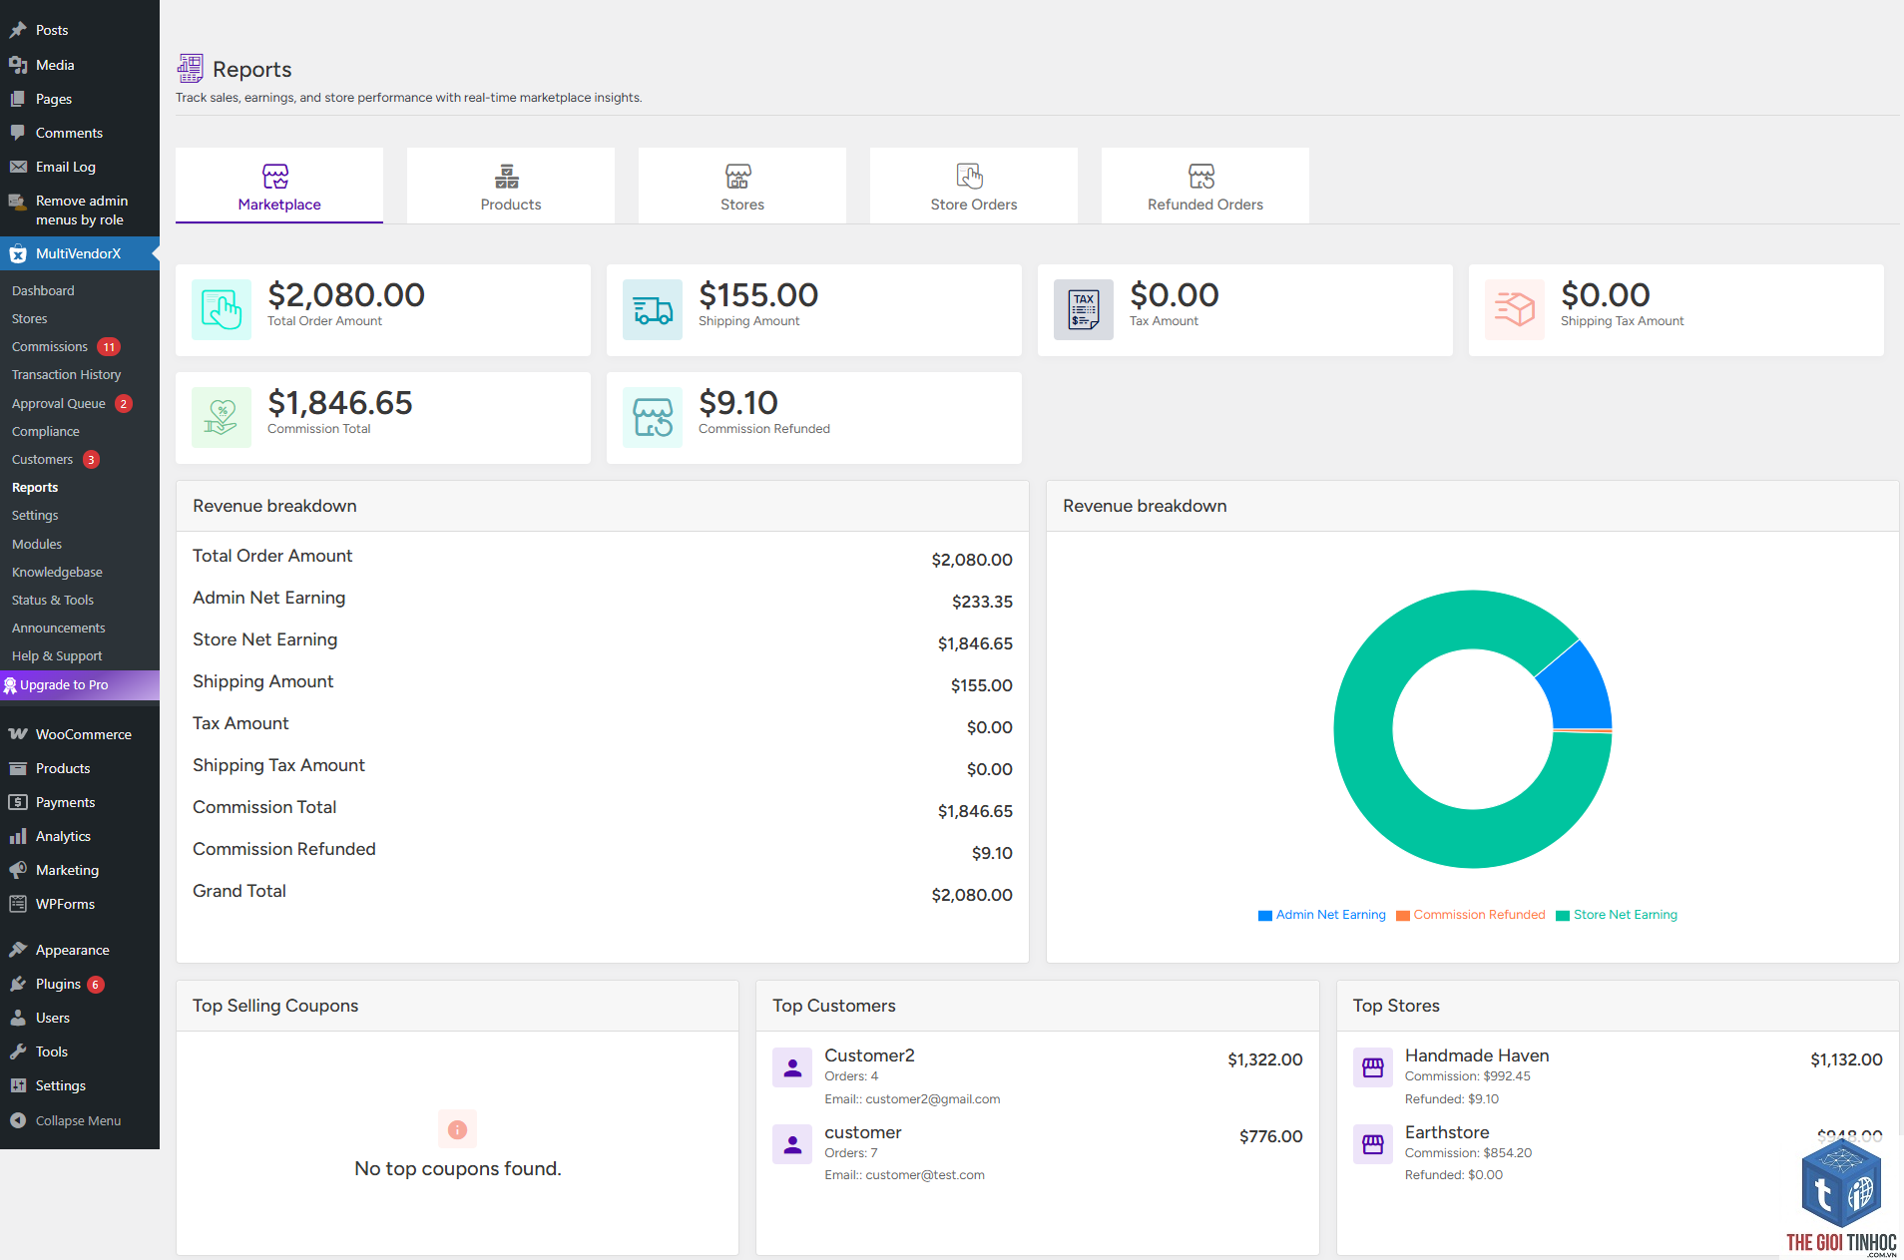This screenshot has height=1260, width=1904.
Task: Click the Admin Net Earning $233.35 value
Action: pos(982,602)
